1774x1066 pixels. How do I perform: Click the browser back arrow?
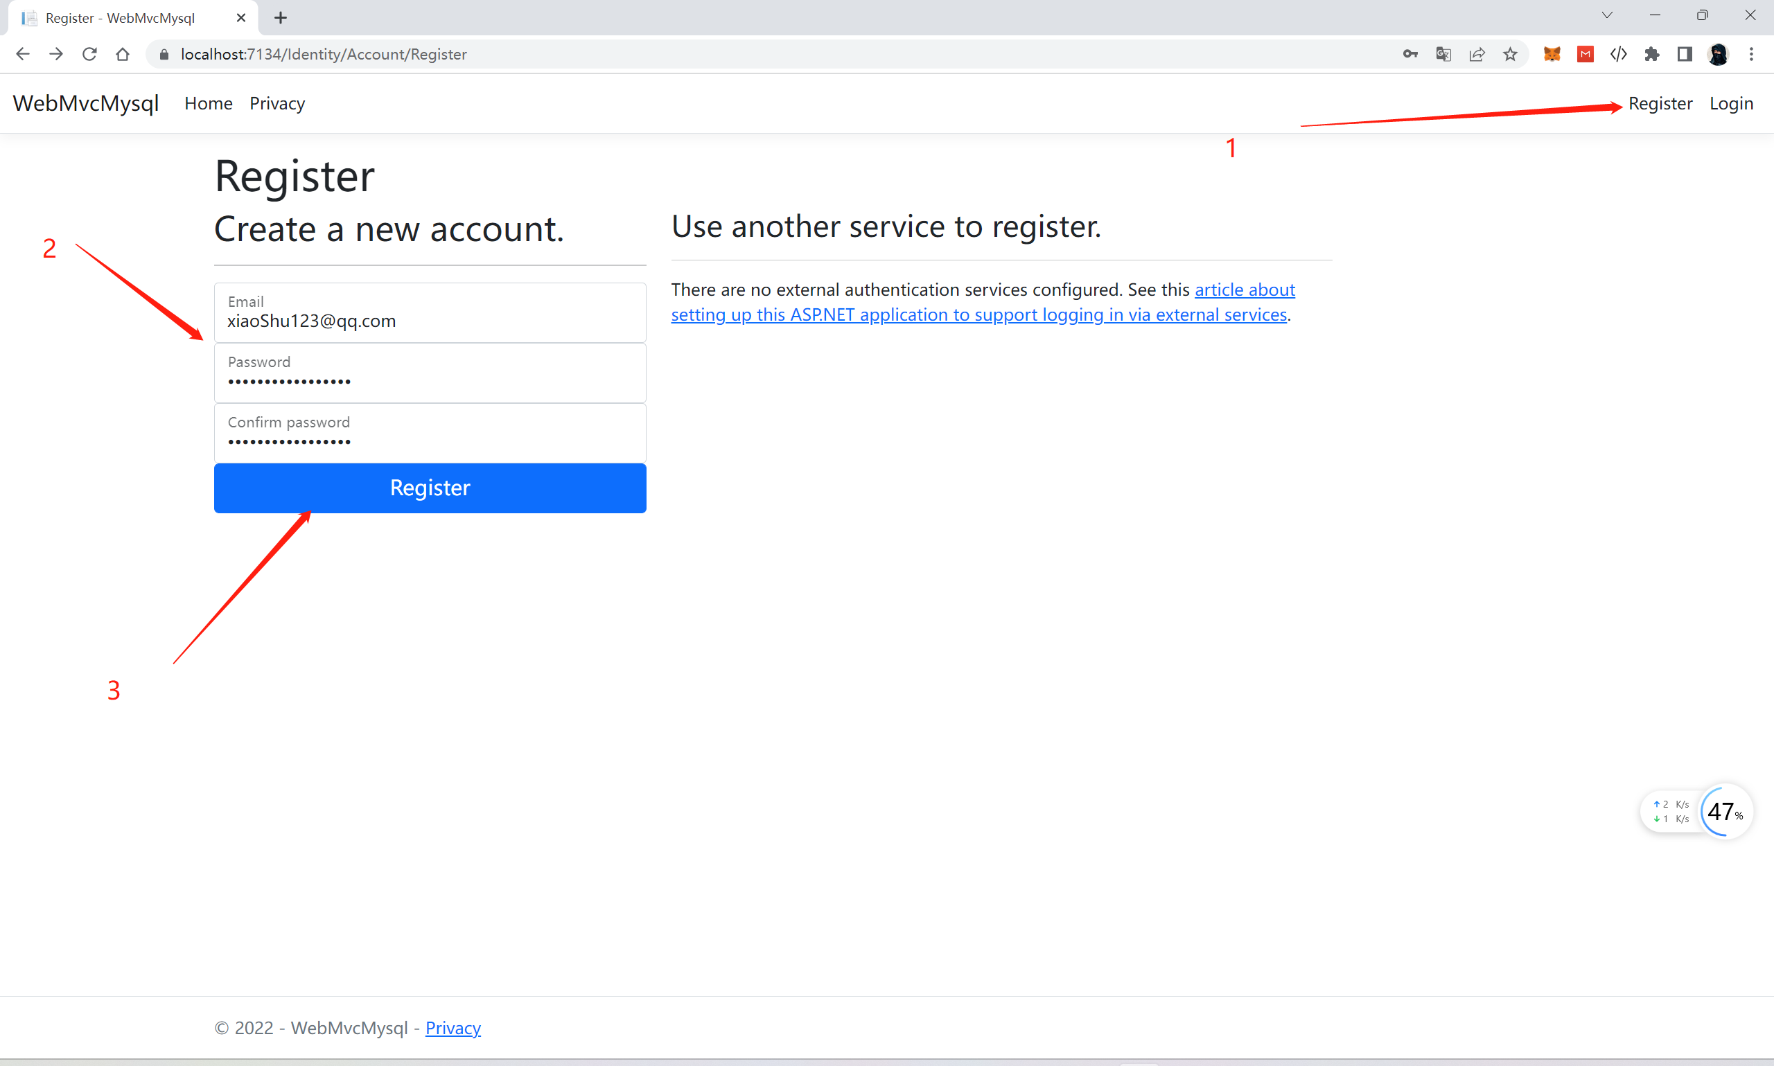22,54
